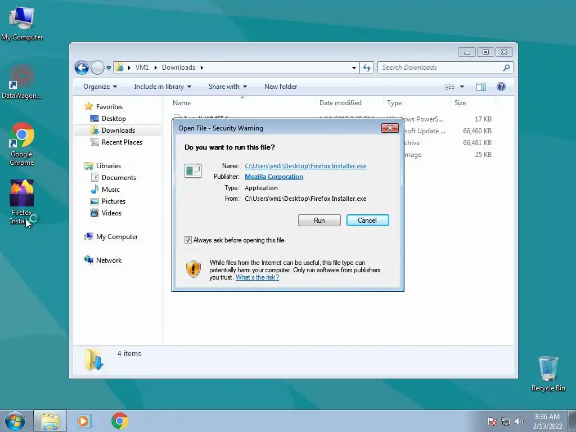Click the volume speaker tray icon
Screen dimensions: 576x432
519,421
